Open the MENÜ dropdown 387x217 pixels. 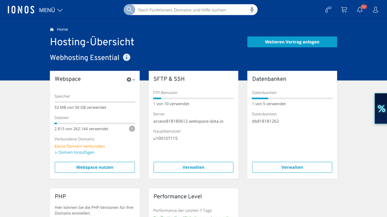pyautogui.click(x=51, y=10)
